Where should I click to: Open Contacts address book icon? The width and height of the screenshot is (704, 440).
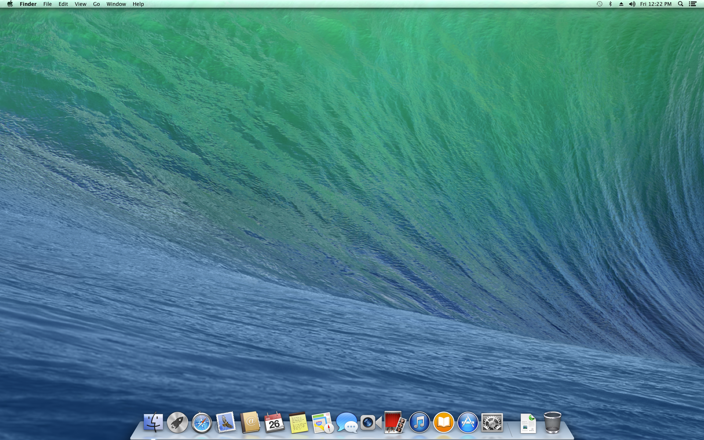coord(250,422)
